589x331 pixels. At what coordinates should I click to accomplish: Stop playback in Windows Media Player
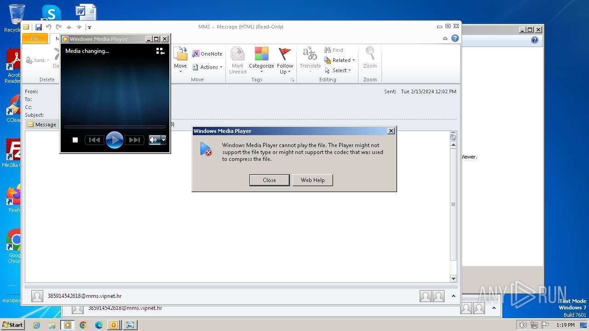tap(75, 140)
